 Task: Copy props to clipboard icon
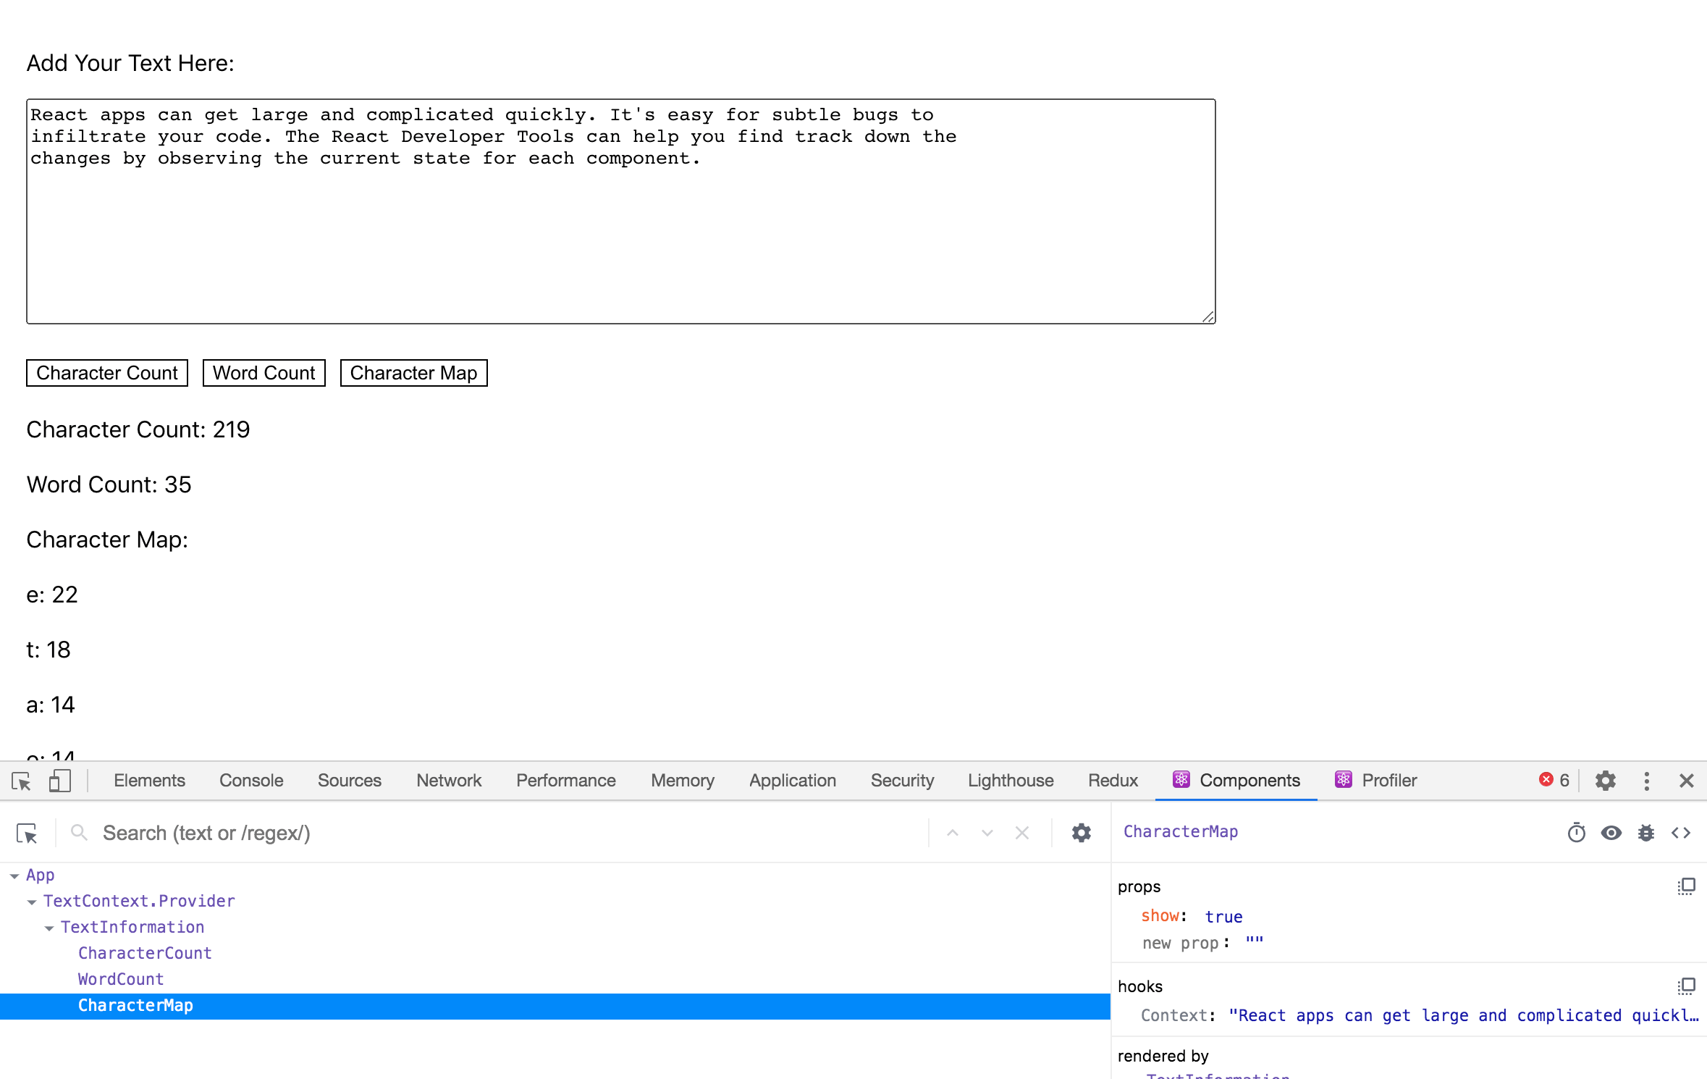coord(1687,886)
